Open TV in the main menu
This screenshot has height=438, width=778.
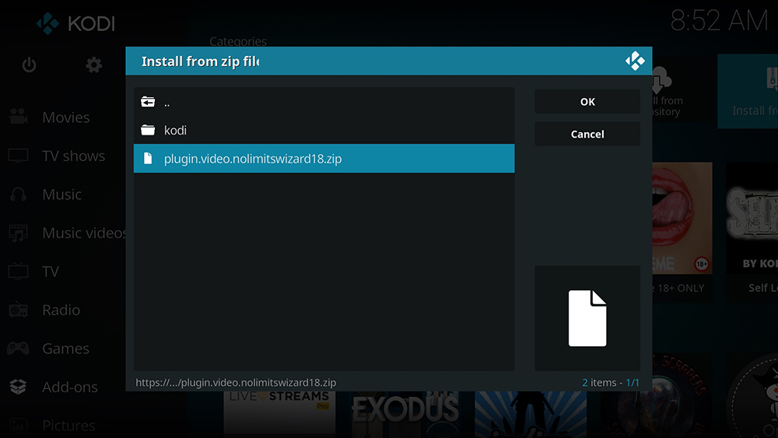pos(50,272)
